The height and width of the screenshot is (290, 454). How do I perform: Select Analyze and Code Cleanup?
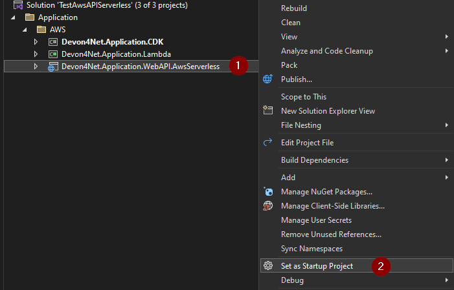pos(327,51)
